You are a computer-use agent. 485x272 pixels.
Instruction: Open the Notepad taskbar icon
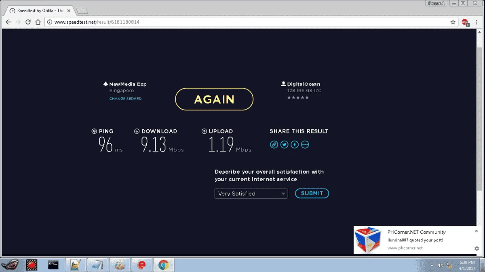97,265
